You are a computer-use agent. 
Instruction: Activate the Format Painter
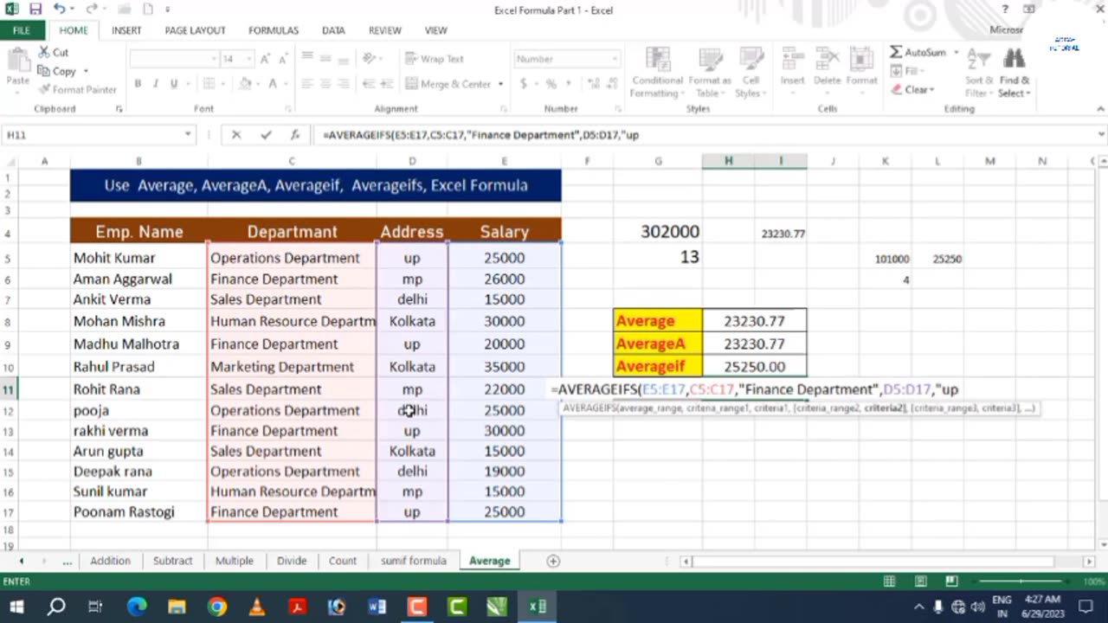click(x=77, y=89)
